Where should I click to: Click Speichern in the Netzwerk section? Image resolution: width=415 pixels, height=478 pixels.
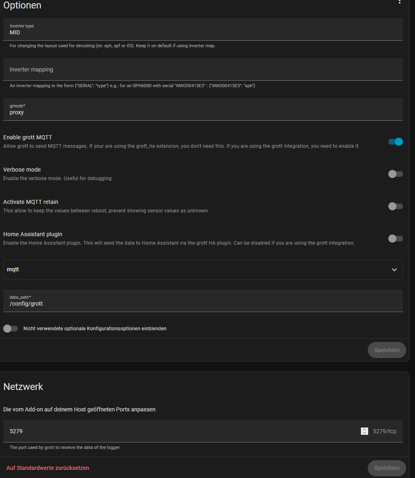(387, 468)
